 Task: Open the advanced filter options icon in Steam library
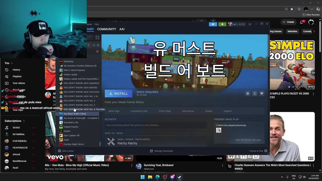pyautogui.click(x=97, y=52)
